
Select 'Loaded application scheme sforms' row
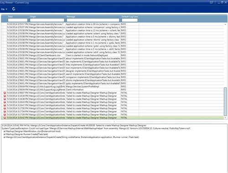[x=113, y=40]
